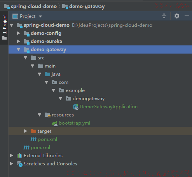
Task: Hide the Project tool window
Action: (x=187, y=16)
